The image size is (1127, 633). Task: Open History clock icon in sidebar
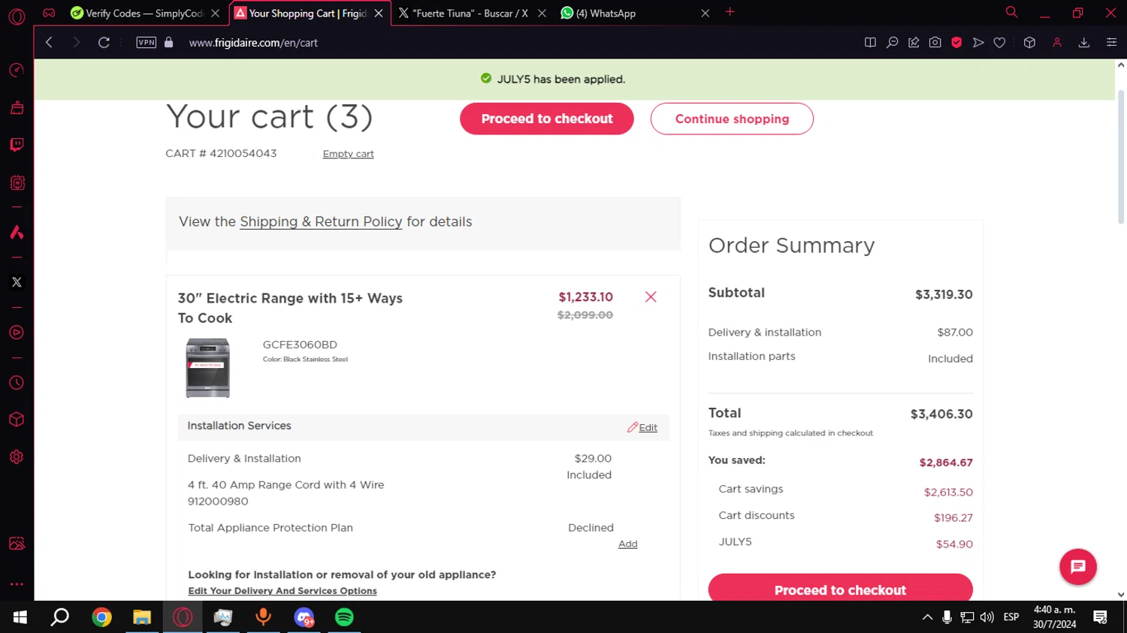(17, 383)
